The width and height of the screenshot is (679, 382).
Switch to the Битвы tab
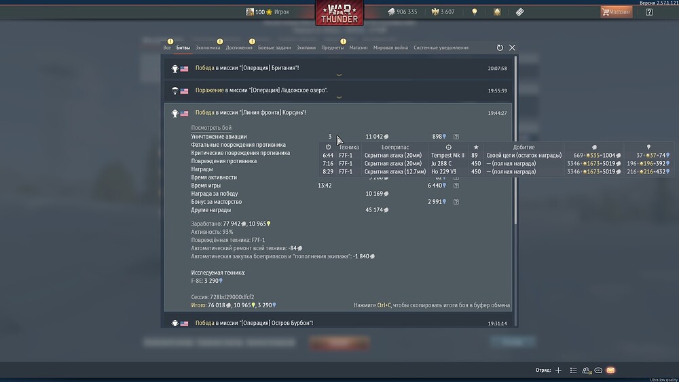[x=183, y=48]
